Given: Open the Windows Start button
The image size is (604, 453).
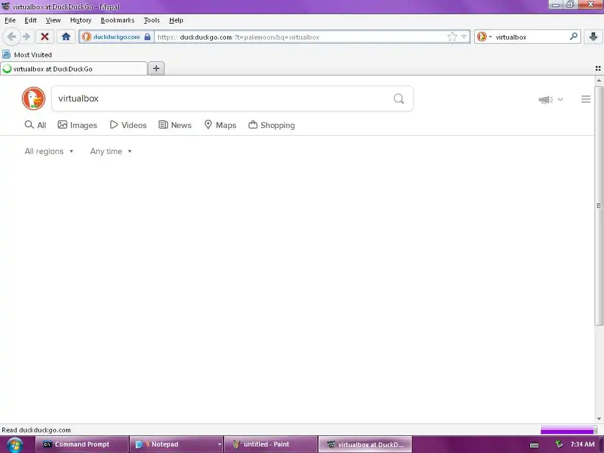Looking at the screenshot, I should (x=15, y=445).
